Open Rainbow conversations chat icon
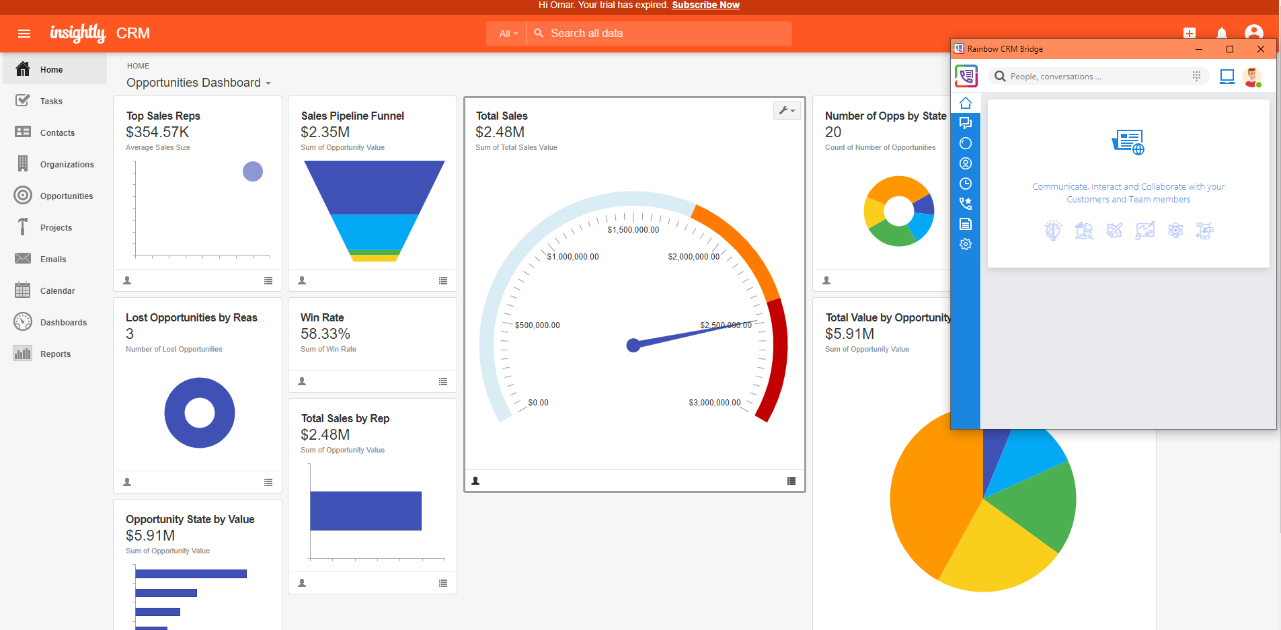 point(966,123)
